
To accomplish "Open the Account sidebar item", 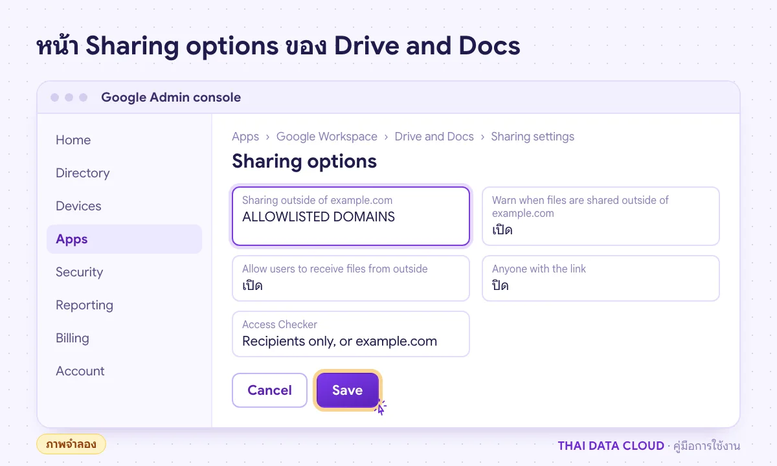I will (124, 371).
